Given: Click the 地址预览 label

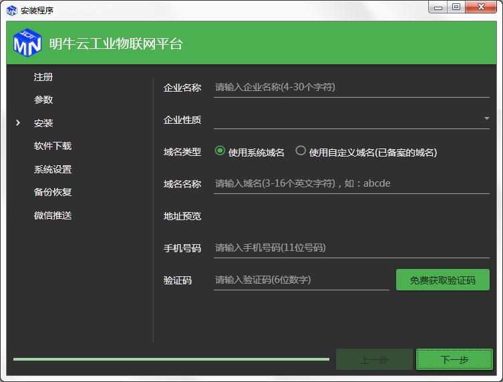Looking at the screenshot, I should [182, 216].
